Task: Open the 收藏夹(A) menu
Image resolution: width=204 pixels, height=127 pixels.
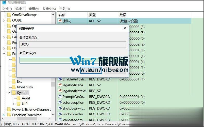Action: pyautogui.click(x=49, y=9)
